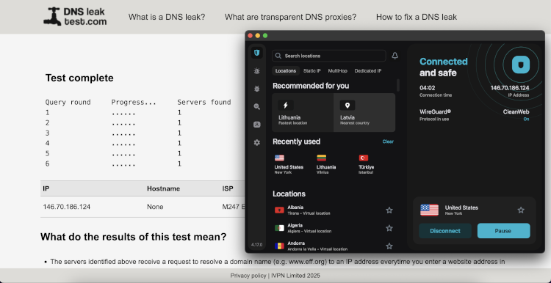The height and width of the screenshot is (283, 551).
Task: Switch to the Locations tab
Action: point(286,71)
